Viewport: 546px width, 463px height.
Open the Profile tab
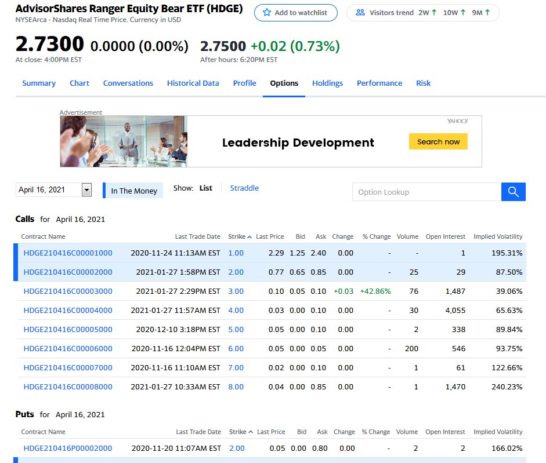[244, 83]
